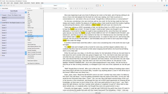The width and height of the screenshot is (168, 94).
Task: Toggle the Binder view icon
Action: 1,5
